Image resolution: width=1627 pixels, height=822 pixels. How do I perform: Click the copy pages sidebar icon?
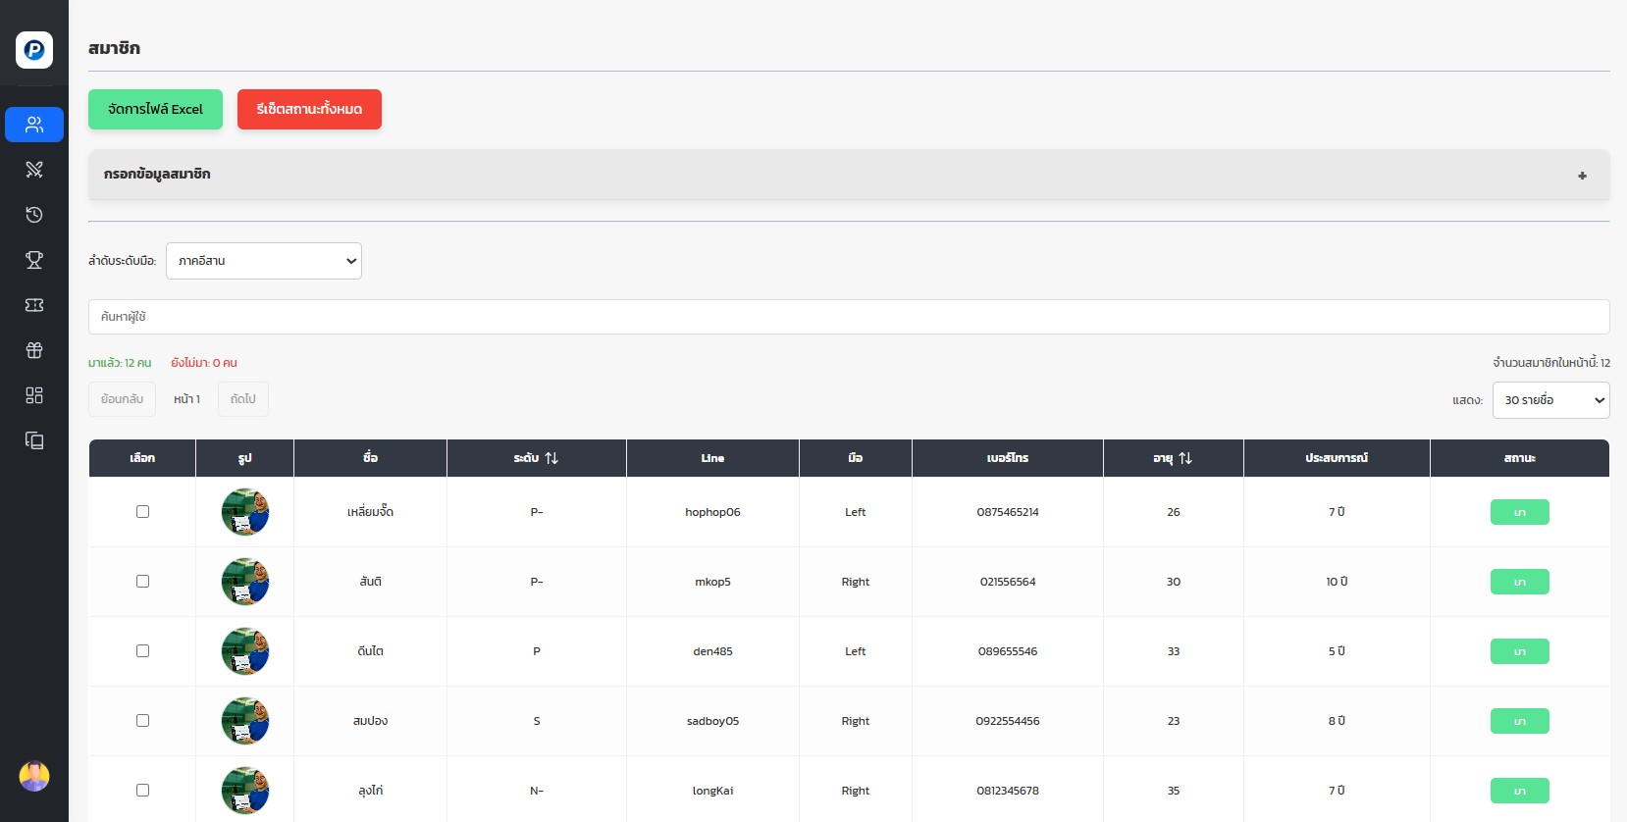[x=34, y=440]
